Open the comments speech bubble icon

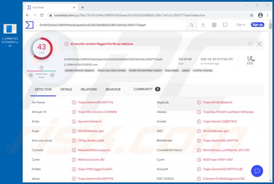pyautogui.click(x=225, y=25)
